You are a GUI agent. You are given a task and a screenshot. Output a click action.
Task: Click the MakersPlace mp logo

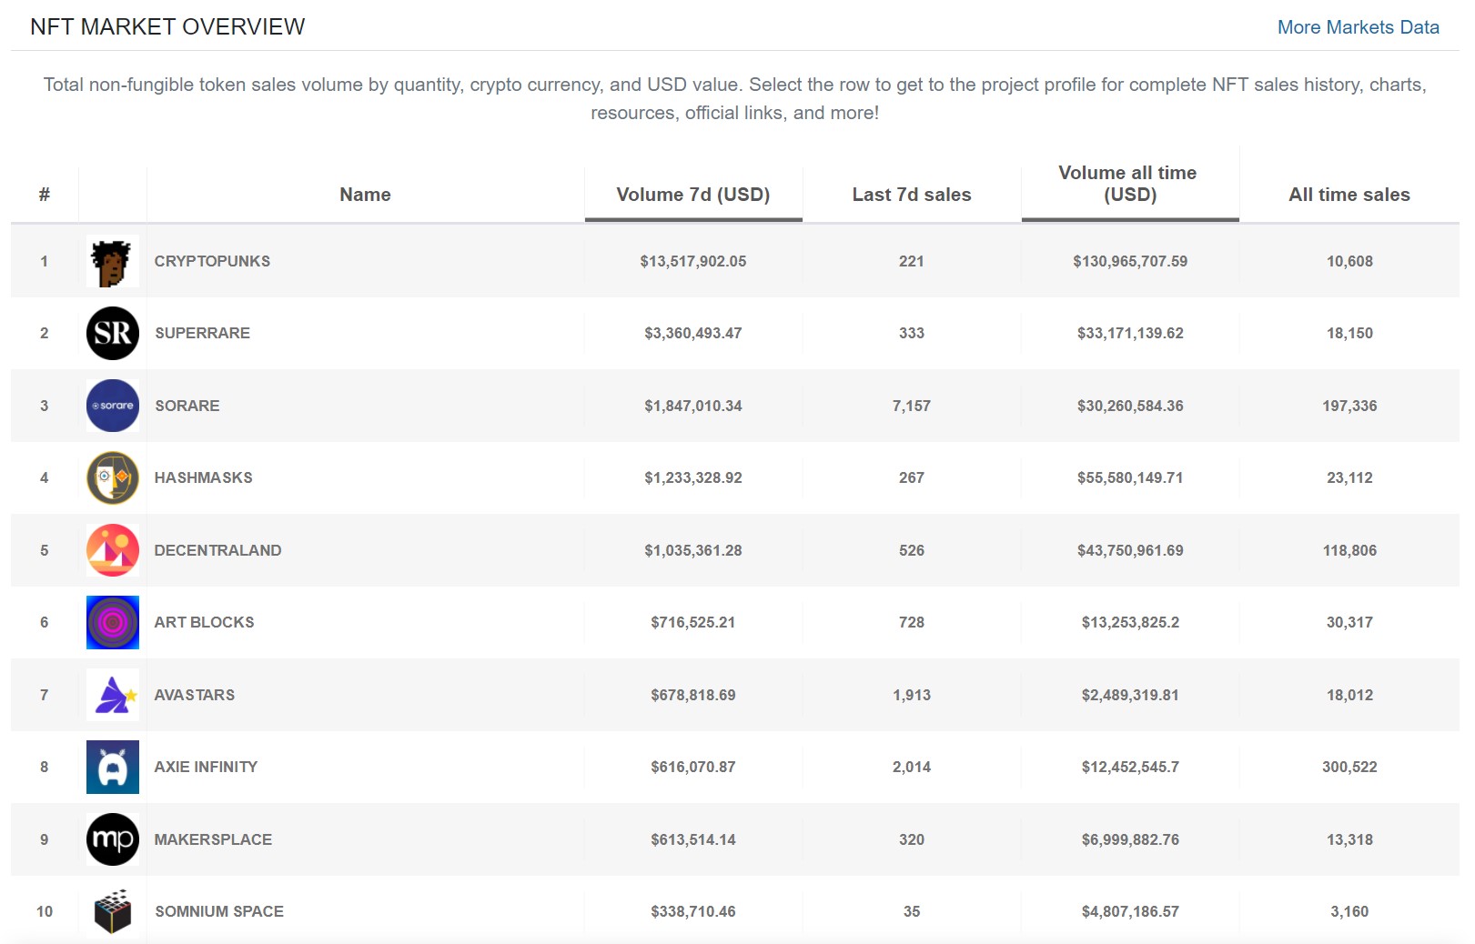point(112,839)
